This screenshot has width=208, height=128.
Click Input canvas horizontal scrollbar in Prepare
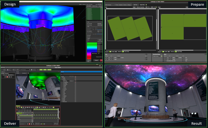pos(131,50)
